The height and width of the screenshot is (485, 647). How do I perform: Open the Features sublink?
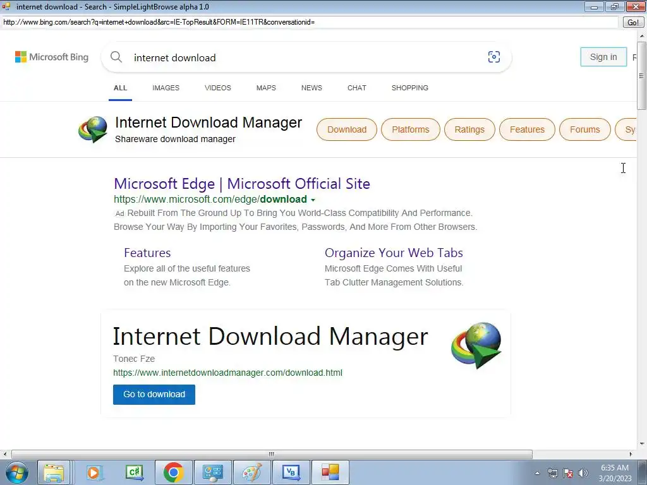[147, 253]
